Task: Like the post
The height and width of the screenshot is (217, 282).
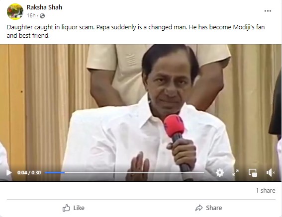Action: (x=74, y=208)
